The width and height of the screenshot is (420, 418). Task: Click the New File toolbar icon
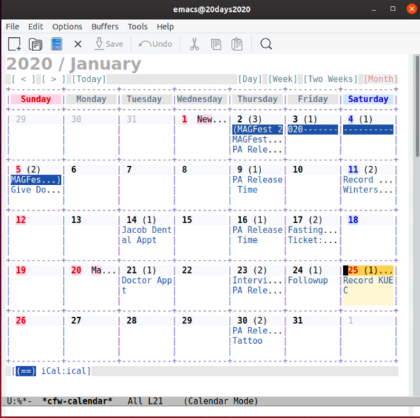pyautogui.click(x=15, y=44)
